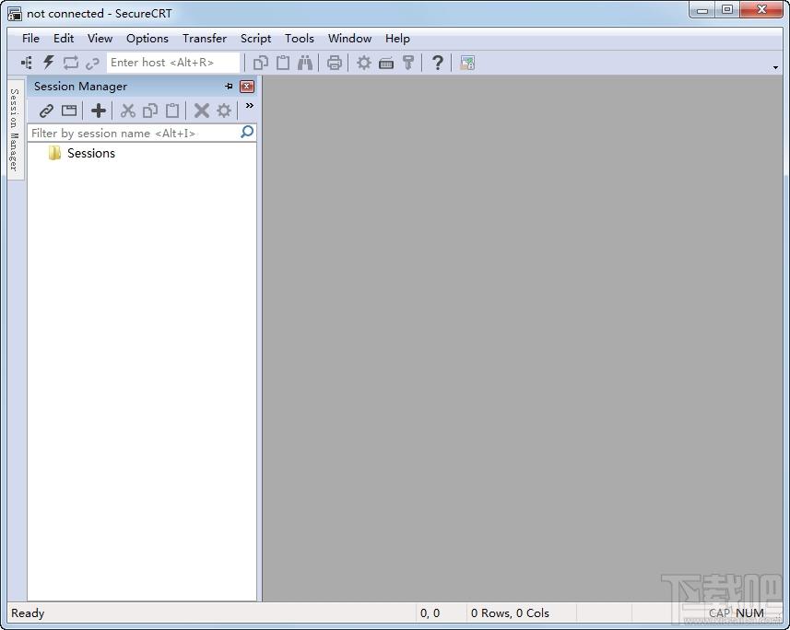The width and height of the screenshot is (790, 630).
Task: Open the toolbar options dropdown arrow at far right
Action: [775, 67]
